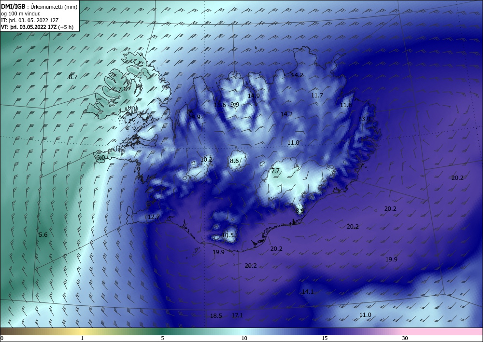Click the 12.7 value on Reykjanes peninsula

(x=154, y=217)
